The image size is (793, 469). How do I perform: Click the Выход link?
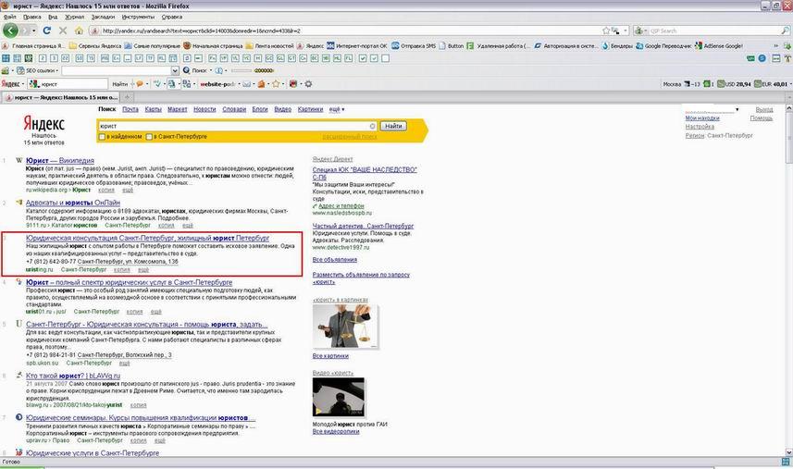(x=764, y=110)
